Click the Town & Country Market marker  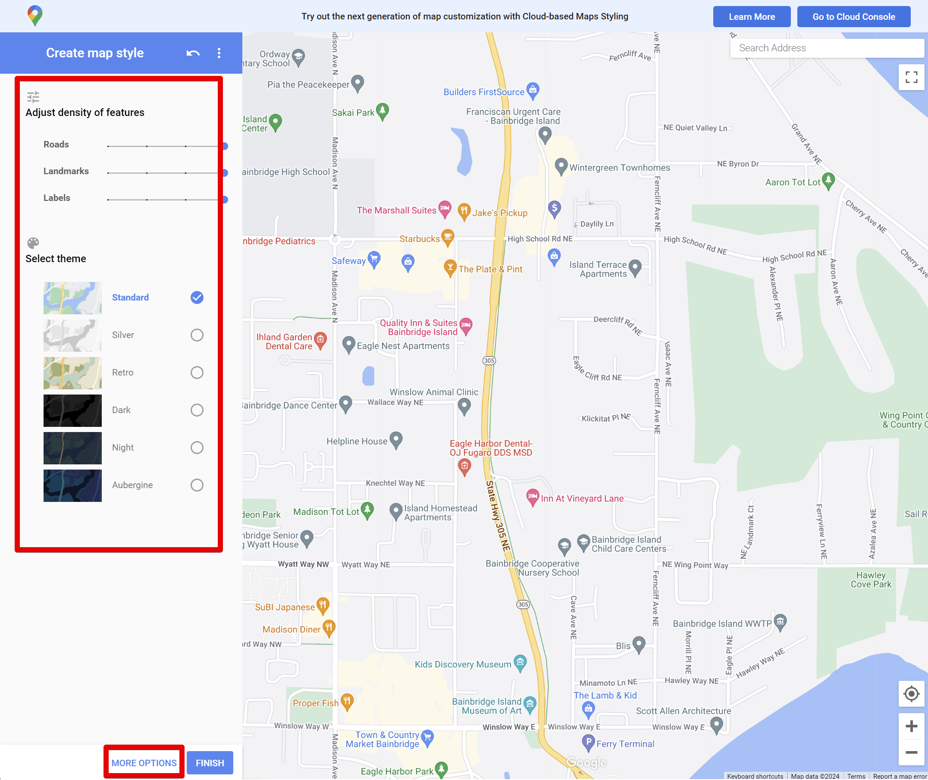pyautogui.click(x=427, y=739)
